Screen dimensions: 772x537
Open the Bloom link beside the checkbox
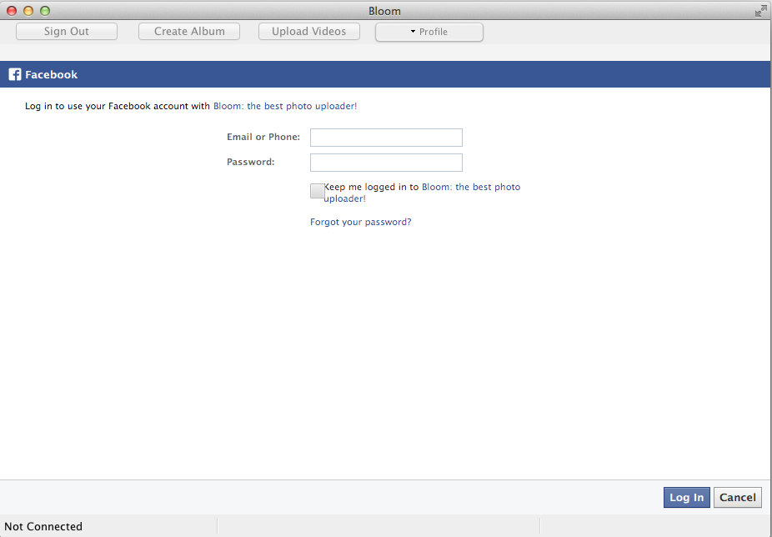470,187
